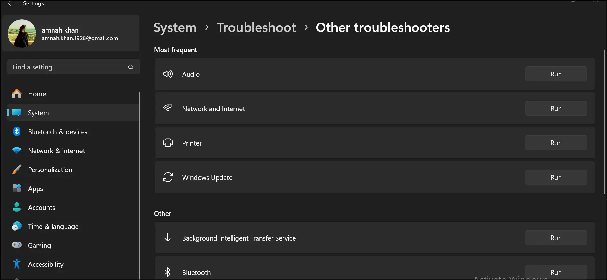The width and height of the screenshot is (607, 280).
Task: Click the Printer label text
Action: tap(192, 143)
